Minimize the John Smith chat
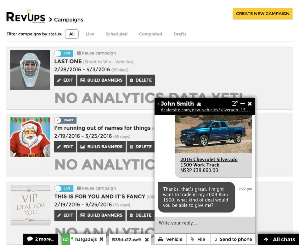Image resolution: width=299 pixels, height=245 pixels. pos(242,103)
